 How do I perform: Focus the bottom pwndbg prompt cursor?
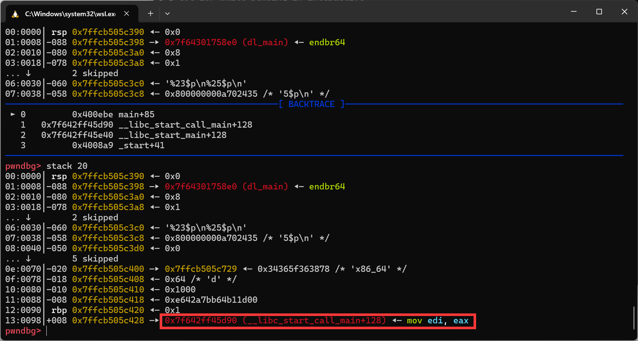pyautogui.click(x=47, y=331)
